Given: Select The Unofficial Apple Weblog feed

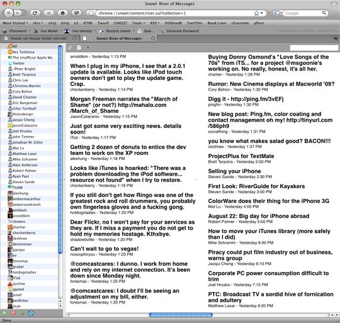Looking at the screenshot, I should (x=29, y=57).
